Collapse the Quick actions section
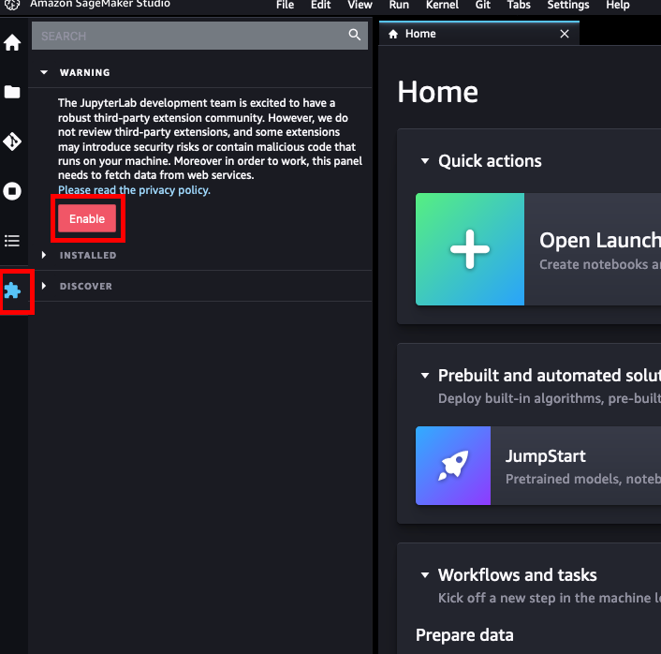This screenshot has width=661, height=654. [425, 161]
